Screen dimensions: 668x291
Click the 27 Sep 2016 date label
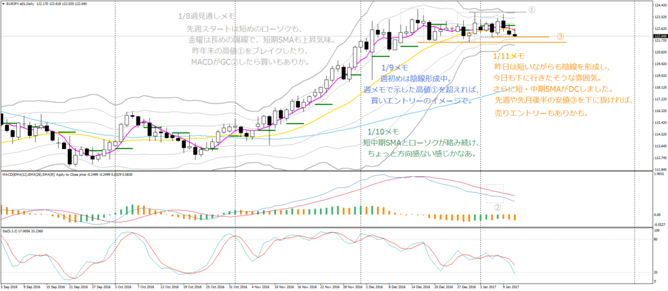[102, 287]
